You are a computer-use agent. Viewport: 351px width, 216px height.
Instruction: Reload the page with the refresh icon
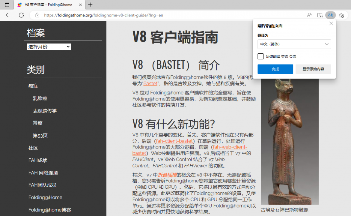coord(21,15)
